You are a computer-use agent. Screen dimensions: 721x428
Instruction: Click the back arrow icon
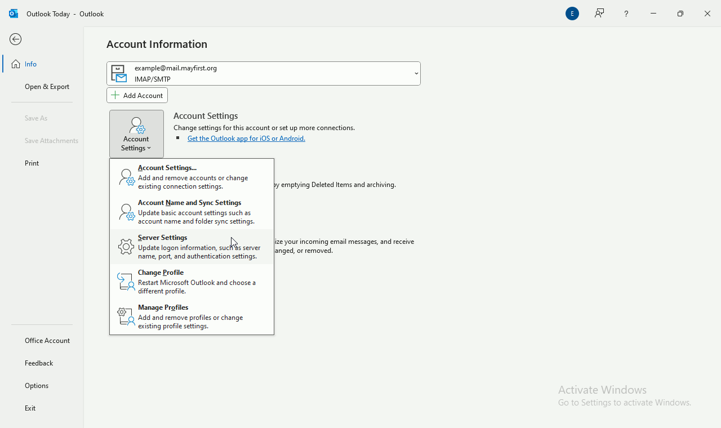tap(16, 39)
